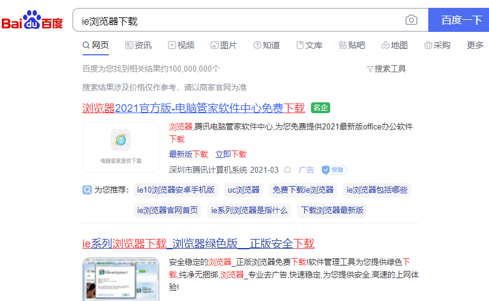Select suggestion ie浏览器包括哪些
489x301 pixels.
pyautogui.click(x=377, y=190)
